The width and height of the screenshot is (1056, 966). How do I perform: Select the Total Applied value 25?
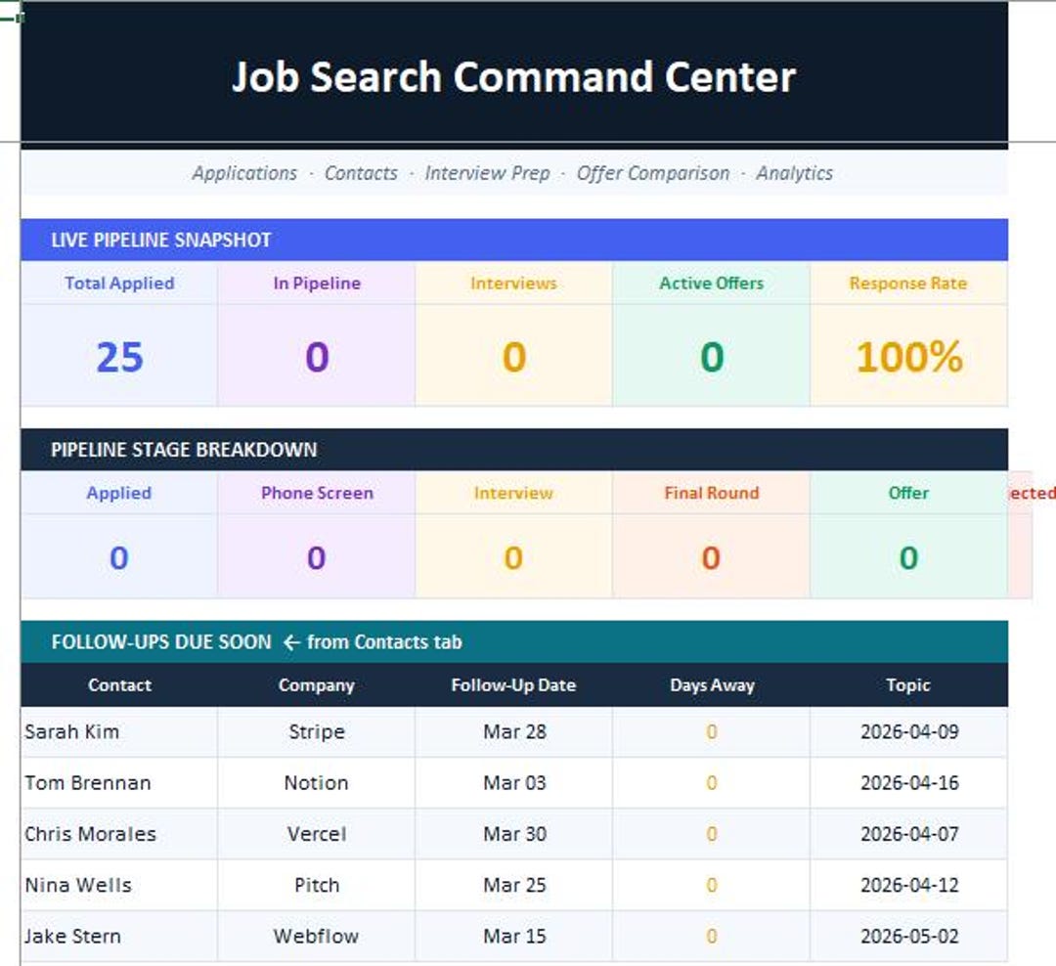(119, 356)
